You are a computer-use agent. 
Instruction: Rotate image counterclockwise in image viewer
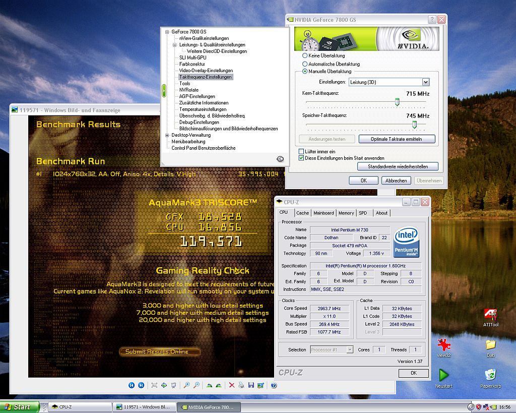(x=219, y=385)
